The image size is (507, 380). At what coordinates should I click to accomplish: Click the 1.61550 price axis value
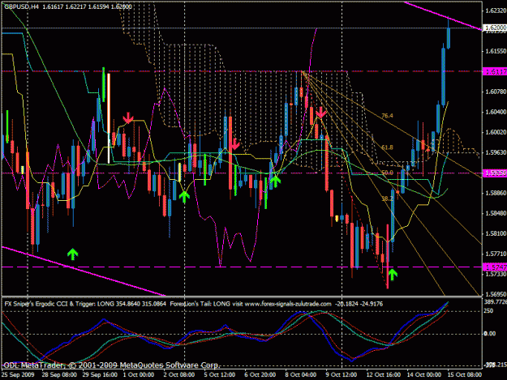pos(496,51)
